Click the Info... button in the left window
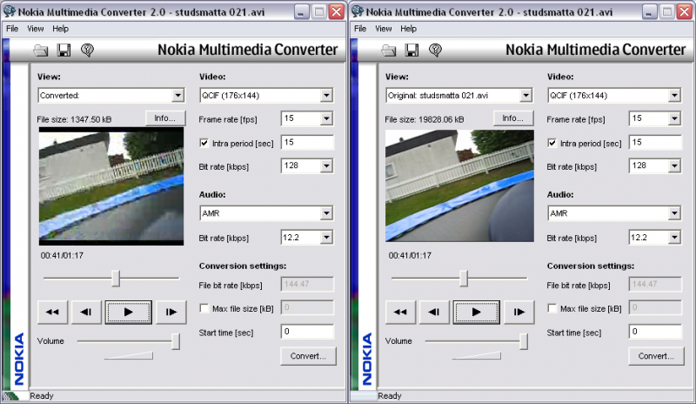The width and height of the screenshot is (696, 404). point(164,118)
